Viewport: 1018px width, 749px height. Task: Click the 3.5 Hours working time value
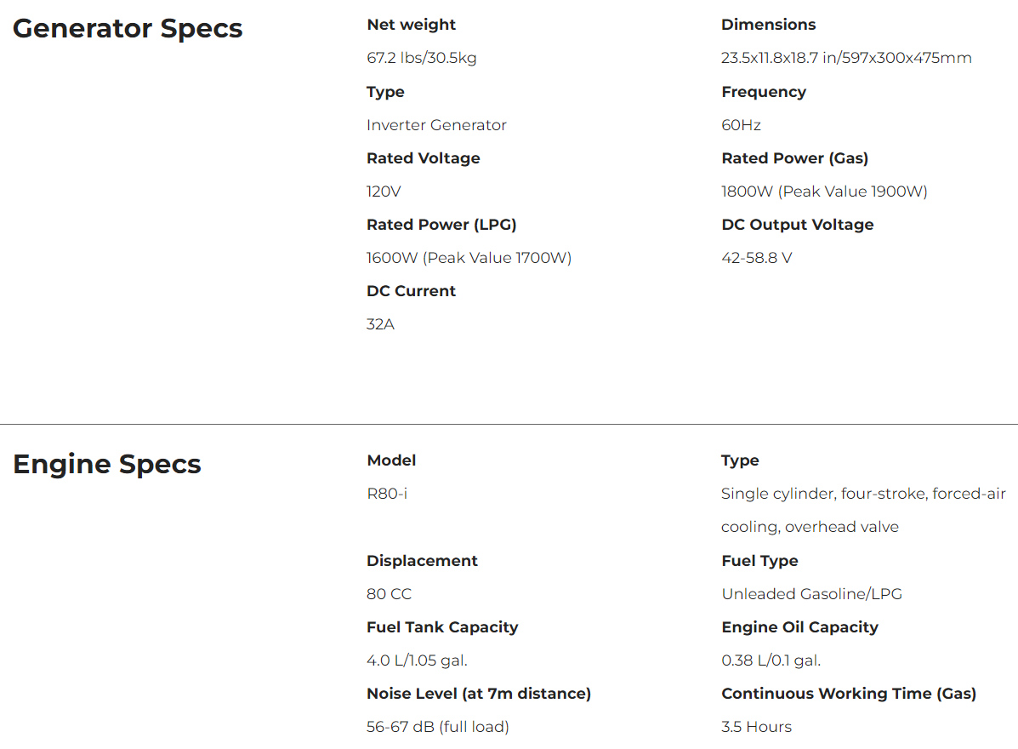[756, 727]
